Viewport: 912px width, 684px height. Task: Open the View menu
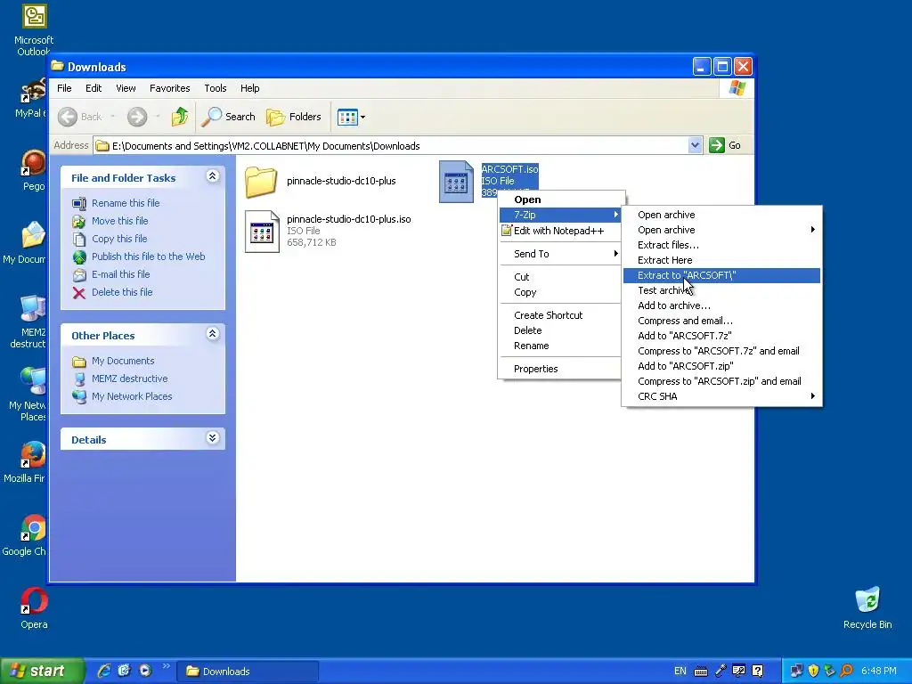point(126,88)
